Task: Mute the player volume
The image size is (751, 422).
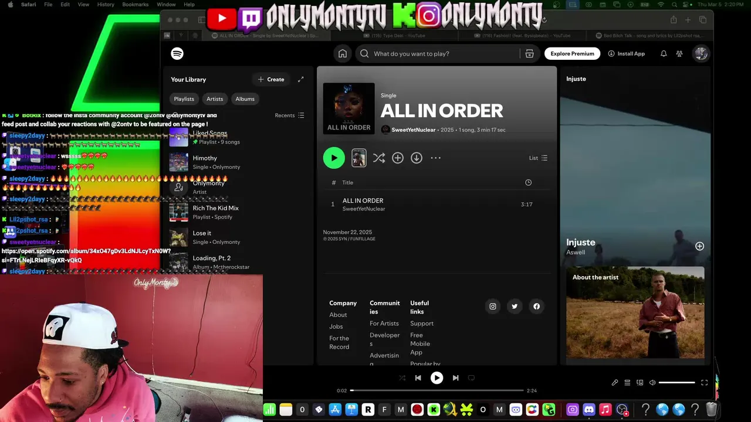Action: [x=652, y=383]
